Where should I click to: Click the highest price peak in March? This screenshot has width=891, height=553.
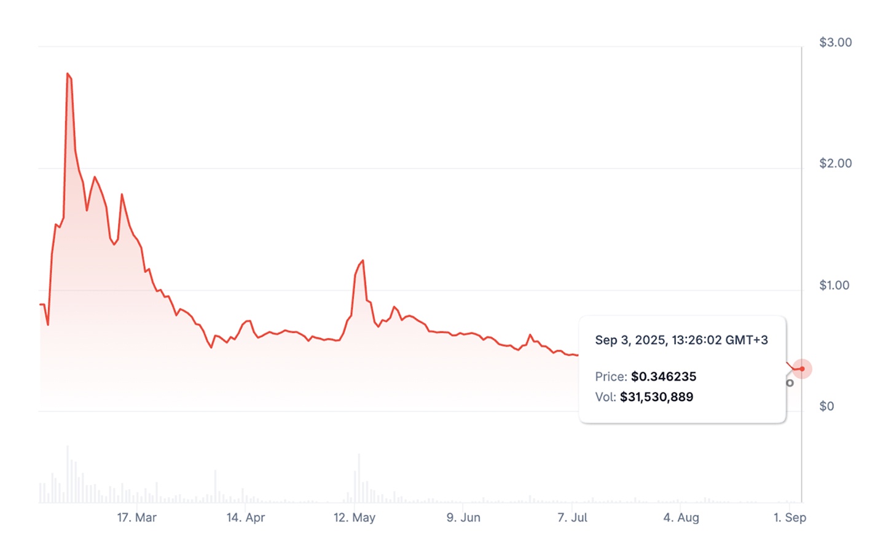pos(68,74)
